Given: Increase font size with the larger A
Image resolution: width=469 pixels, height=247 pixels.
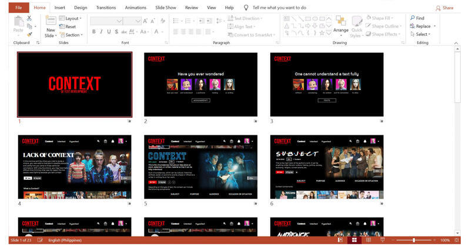Looking at the screenshot, I should [145, 21].
